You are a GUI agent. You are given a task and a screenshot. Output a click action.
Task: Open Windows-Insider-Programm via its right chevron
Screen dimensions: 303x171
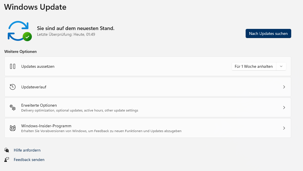284,128
